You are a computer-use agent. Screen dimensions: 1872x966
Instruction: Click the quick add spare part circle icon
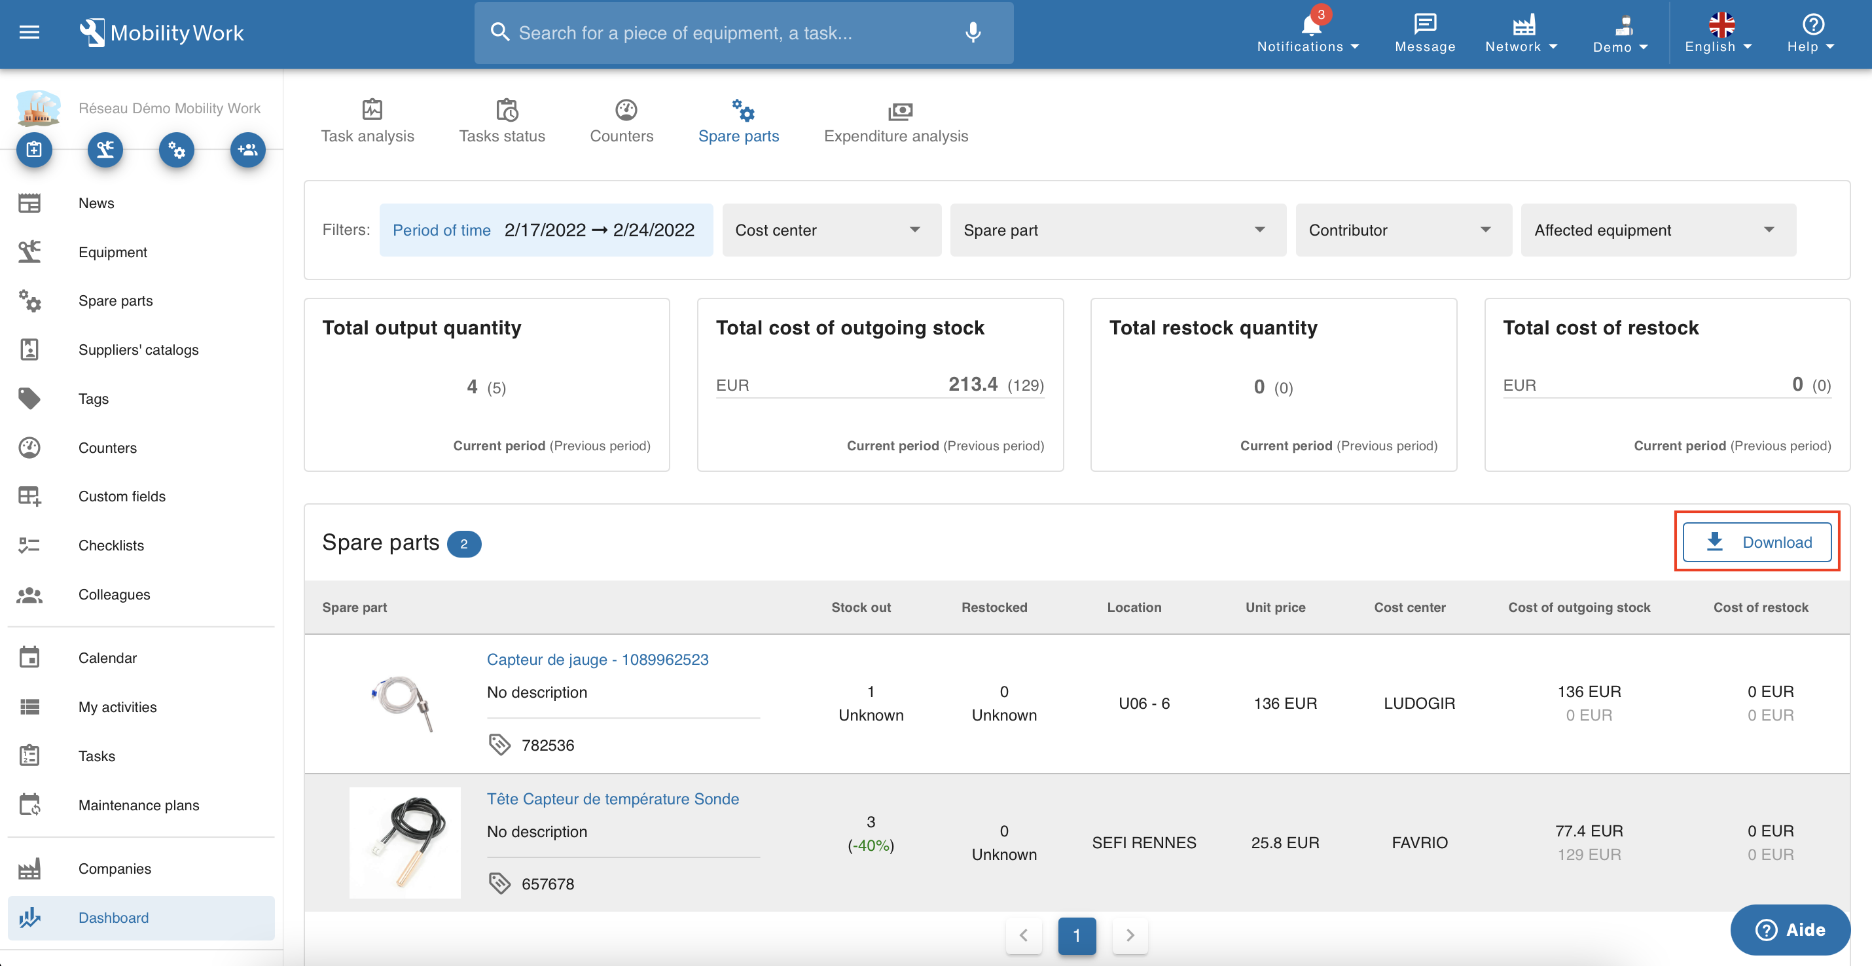[x=177, y=150]
